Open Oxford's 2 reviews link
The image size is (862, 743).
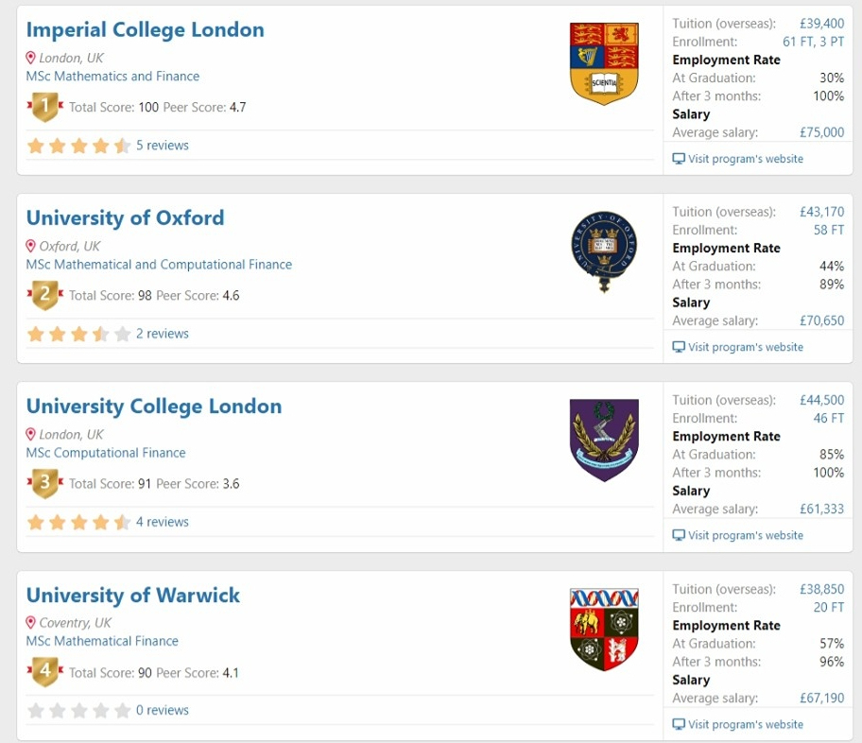click(x=163, y=334)
